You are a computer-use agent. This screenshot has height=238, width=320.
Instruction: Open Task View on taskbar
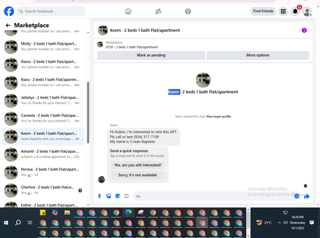30,223
